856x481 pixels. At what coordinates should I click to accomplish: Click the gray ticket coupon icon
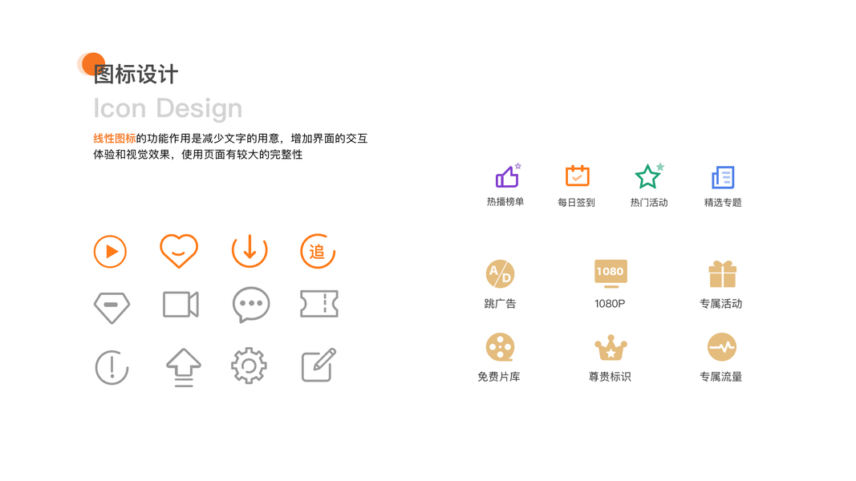(319, 304)
